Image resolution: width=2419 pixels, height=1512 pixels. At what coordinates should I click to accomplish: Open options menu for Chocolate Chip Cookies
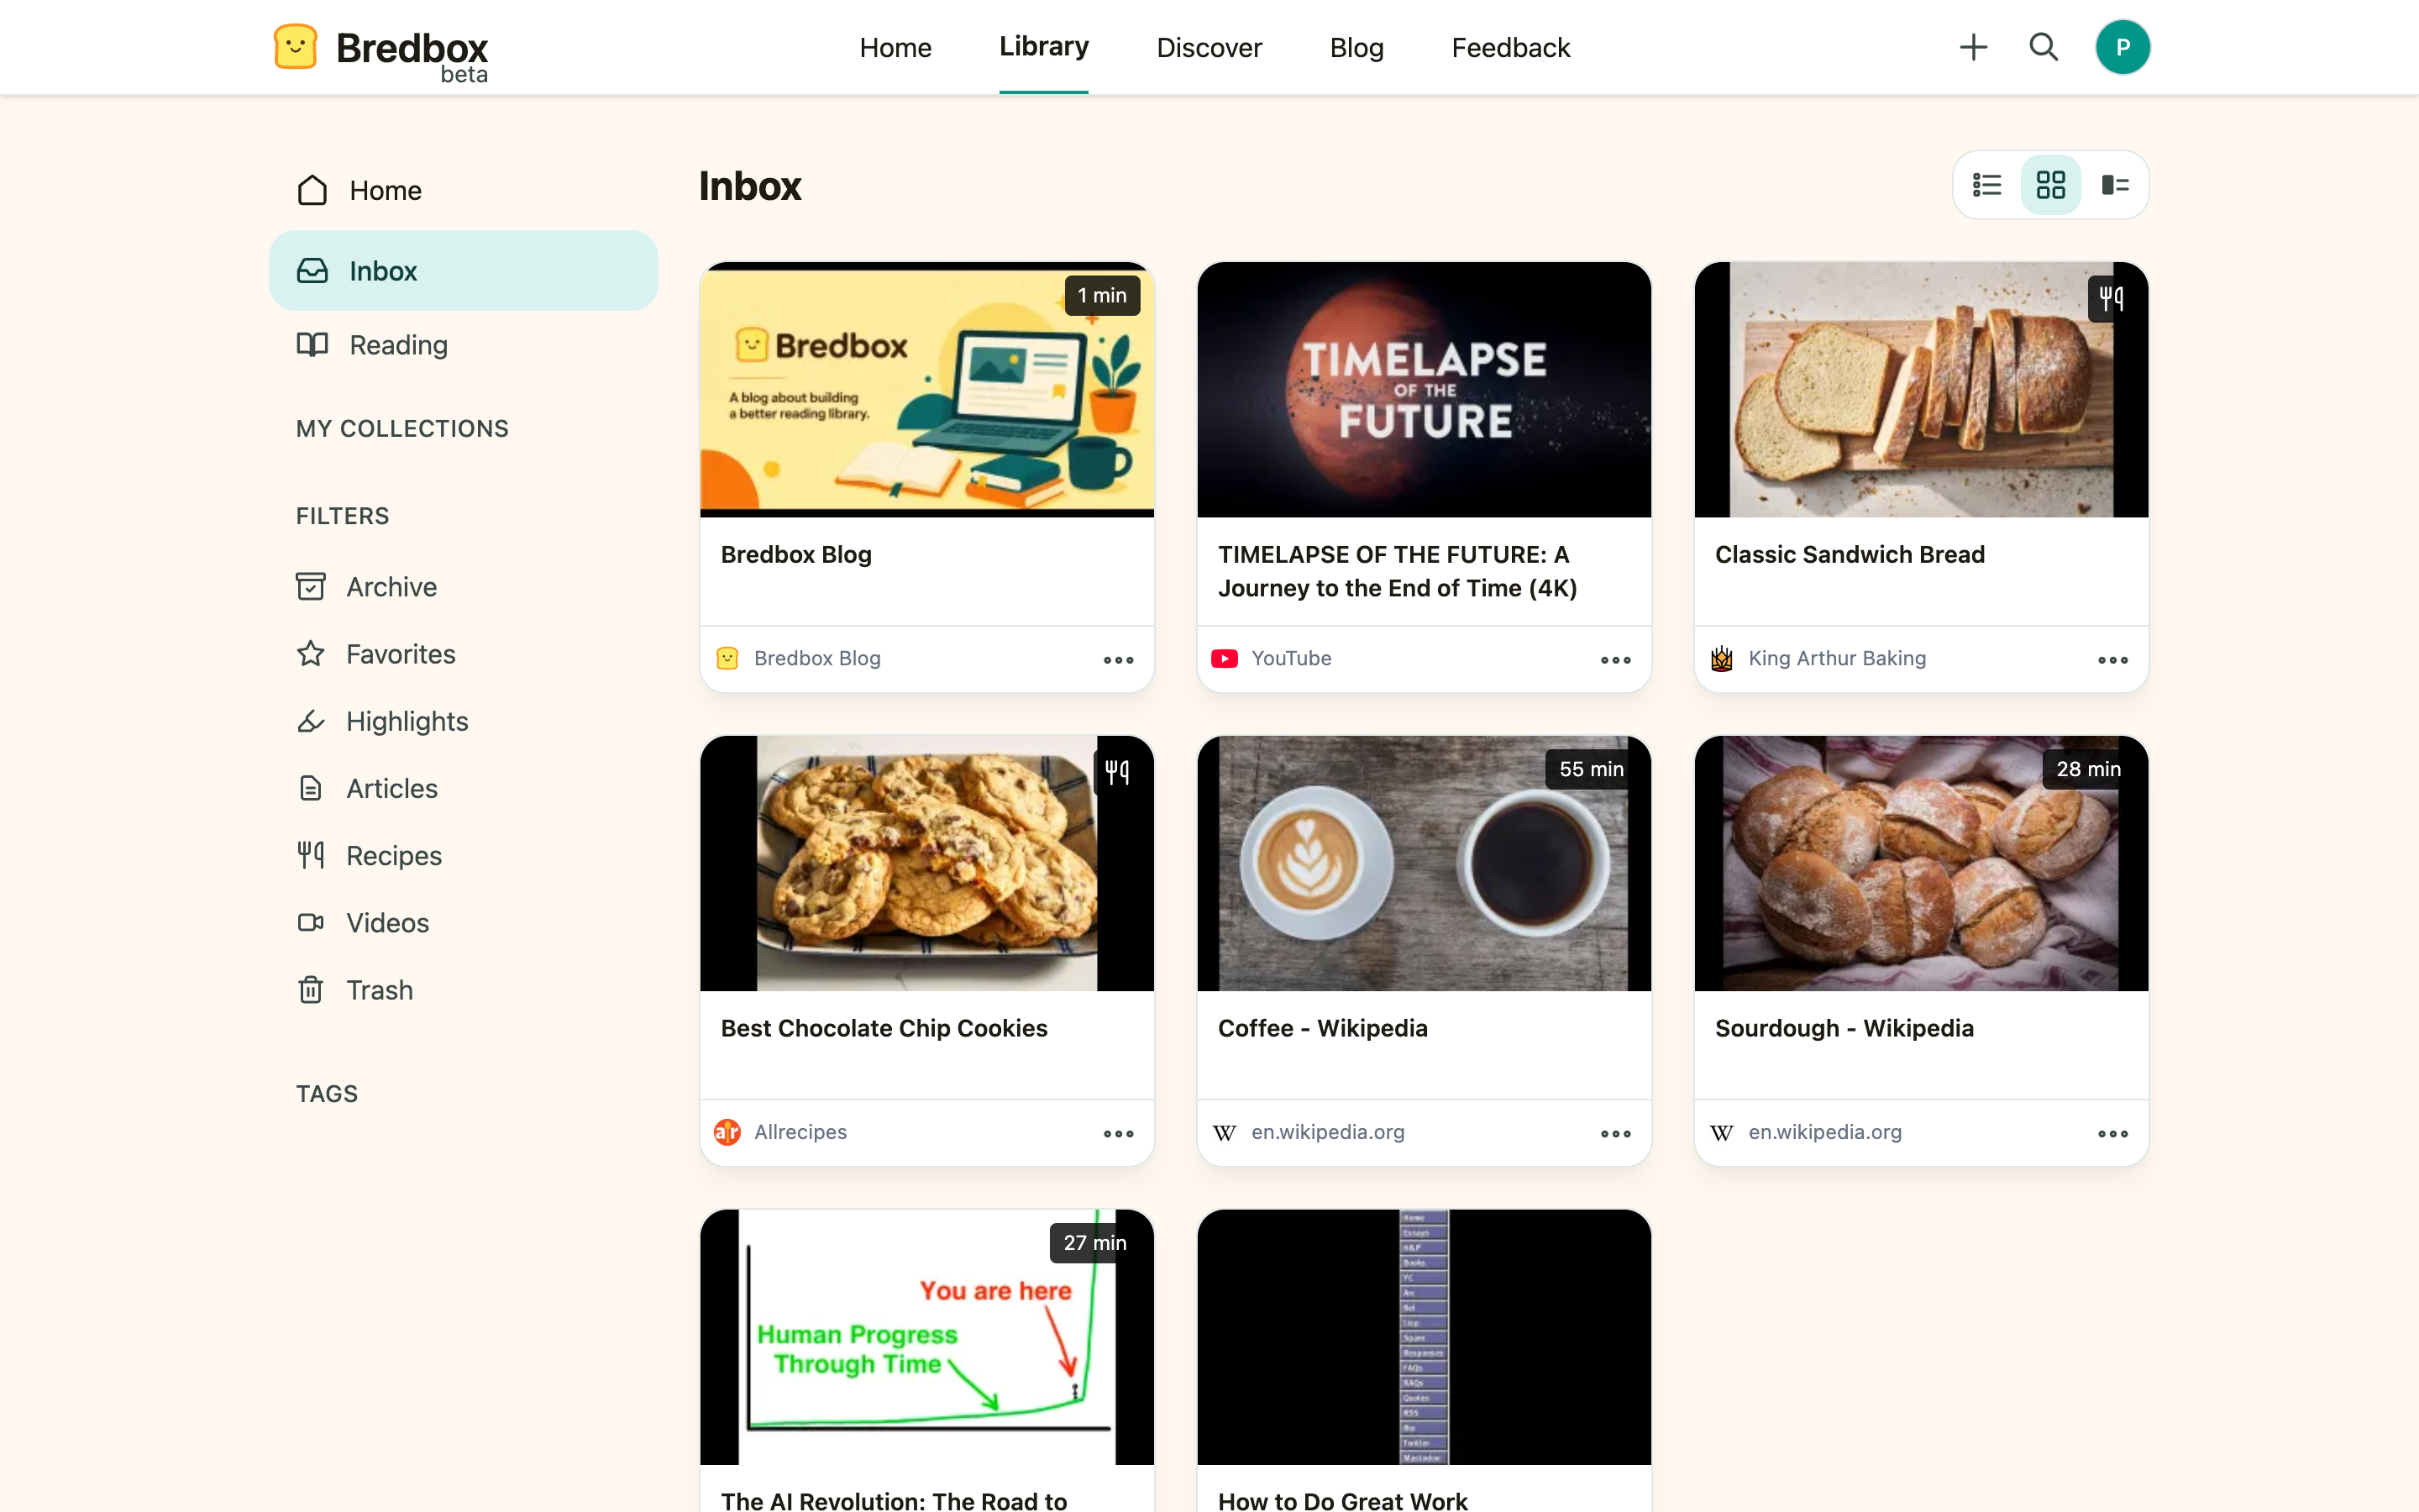1118,1133
